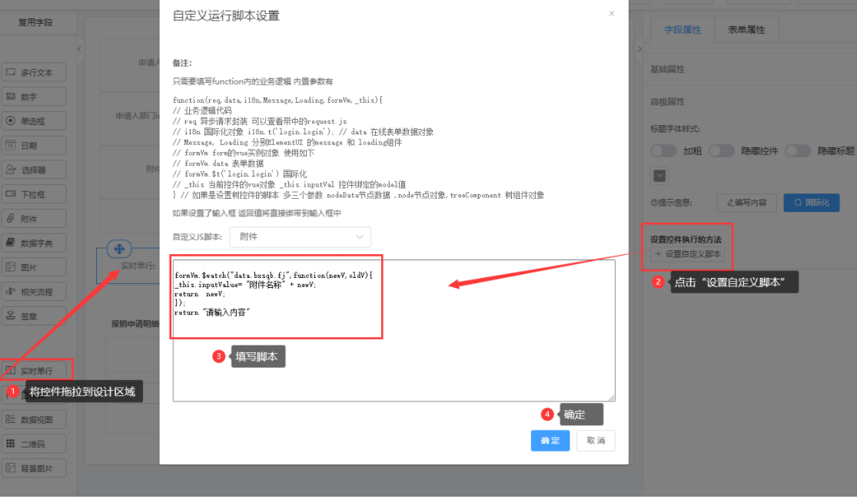This screenshot has width=857, height=499.
Task: Close the 自定义运行脚本设置 dialog with X
Action: [x=612, y=14]
